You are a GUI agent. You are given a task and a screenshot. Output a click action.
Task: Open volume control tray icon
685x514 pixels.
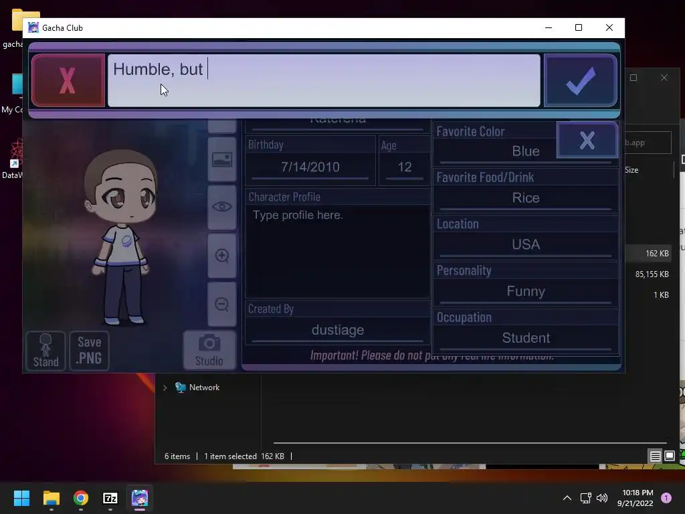coord(602,498)
